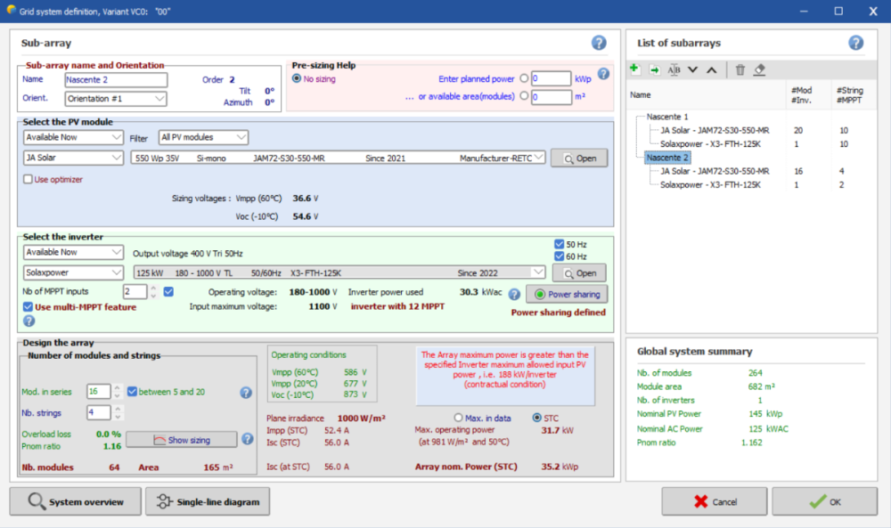Click the duplicate subarray icon
This screenshot has height=528, width=891.
[x=654, y=69]
